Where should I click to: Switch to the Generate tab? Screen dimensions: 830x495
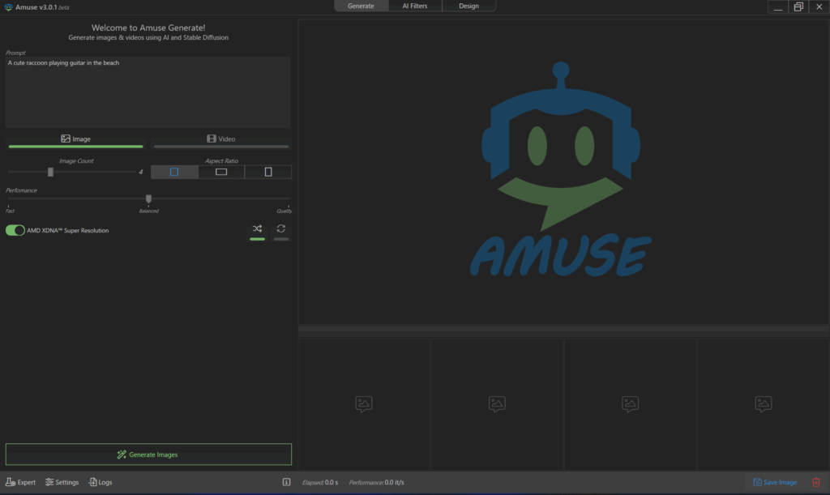pyautogui.click(x=361, y=6)
